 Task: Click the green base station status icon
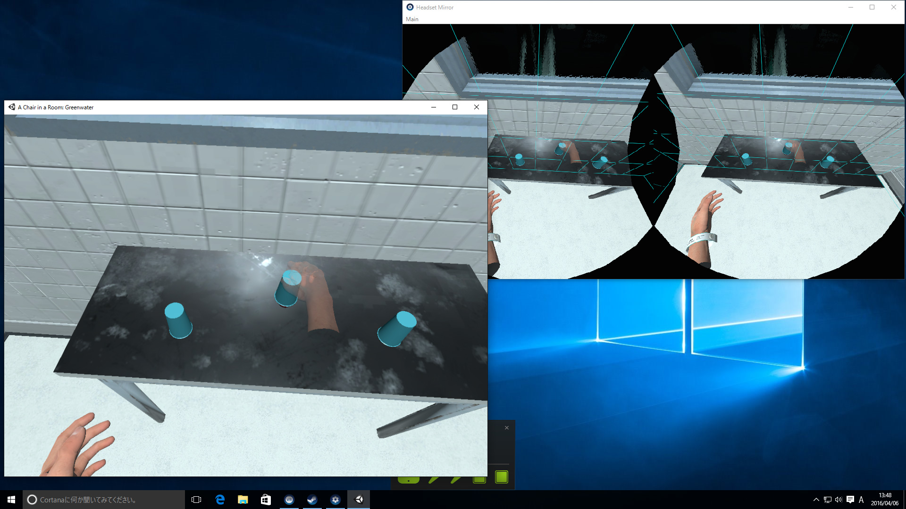coord(502,477)
